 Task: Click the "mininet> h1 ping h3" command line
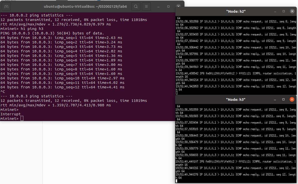tap(22, 28)
